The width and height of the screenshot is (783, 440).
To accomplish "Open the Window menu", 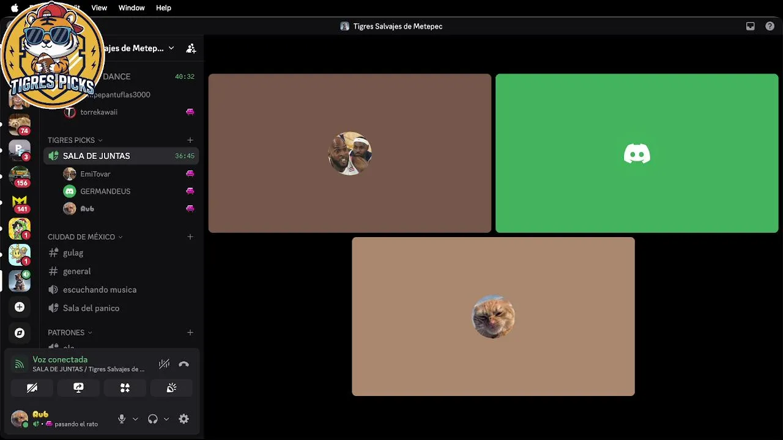I will (132, 8).
